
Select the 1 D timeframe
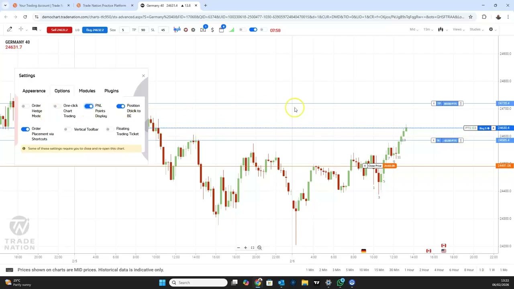(481, 270)
